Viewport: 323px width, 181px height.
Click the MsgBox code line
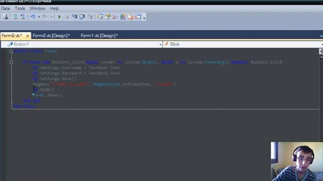pyautogui.click(x=104, y=84)
